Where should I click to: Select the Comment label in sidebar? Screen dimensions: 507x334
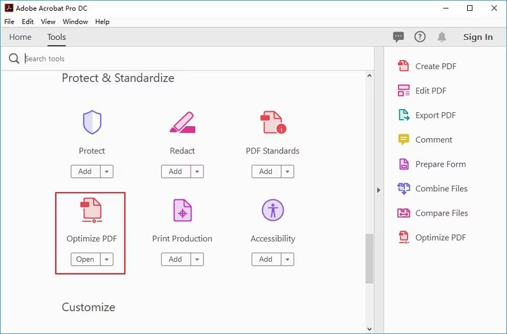coord(433,139)
